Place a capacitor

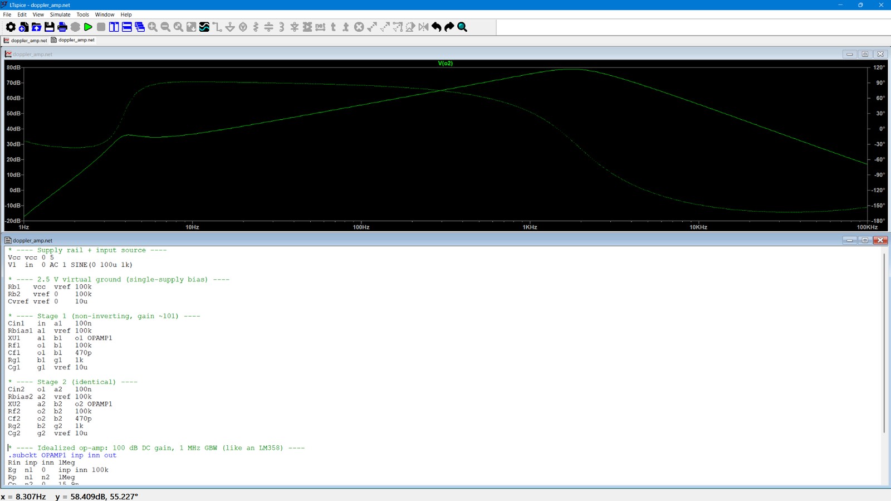click(268, 27)
